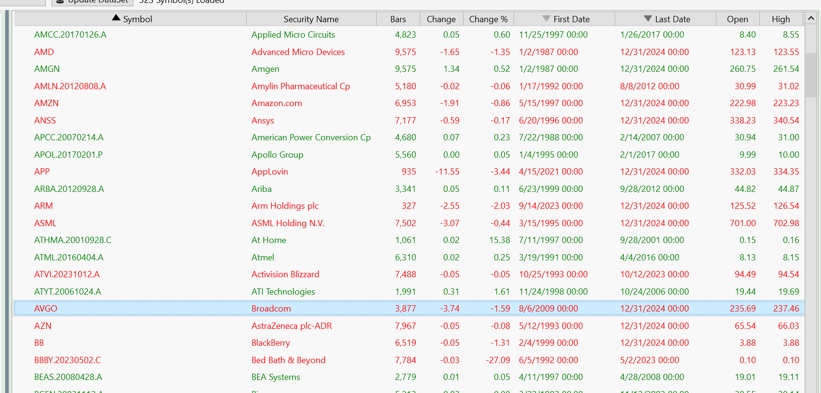The height and width of the screenshot is (393, 821).
Task: Select the AMZN symbol row
Action: [x=46, y=103]
